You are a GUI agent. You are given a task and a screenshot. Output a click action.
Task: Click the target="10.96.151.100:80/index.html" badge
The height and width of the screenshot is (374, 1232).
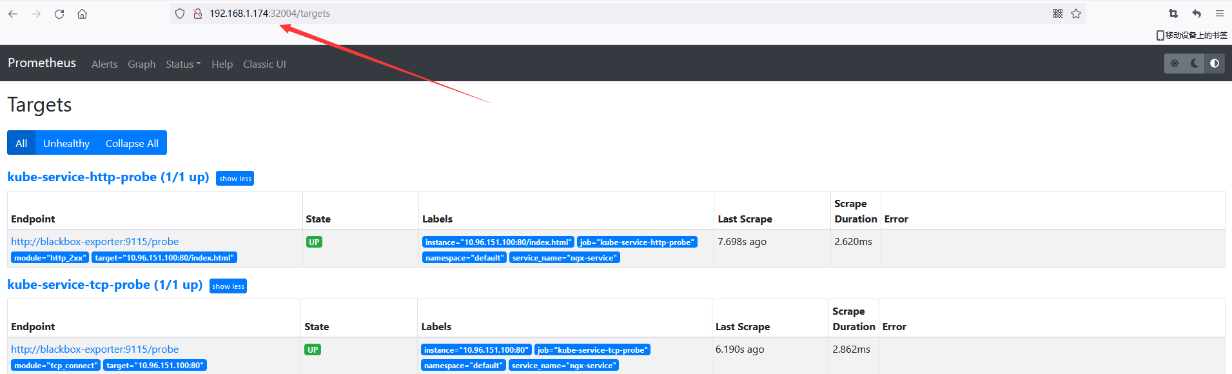164,258
